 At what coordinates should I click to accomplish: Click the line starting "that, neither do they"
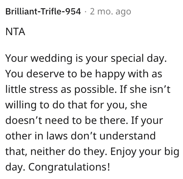tap(92, 152)
